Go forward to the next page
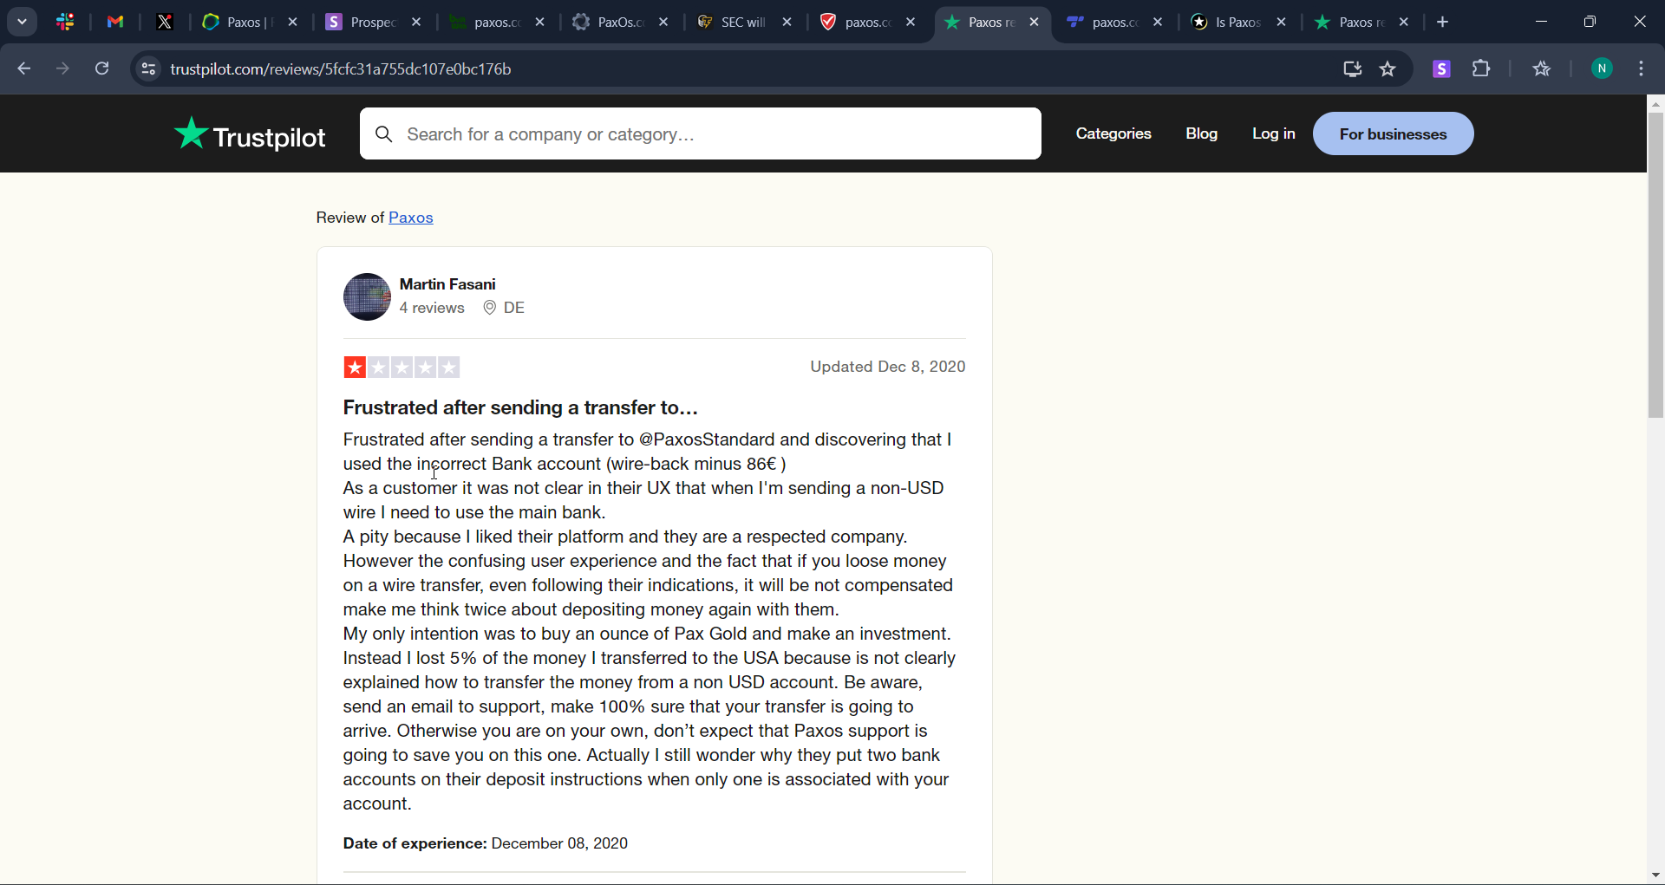The image size is (1665, 885). [x=62, y=68]
